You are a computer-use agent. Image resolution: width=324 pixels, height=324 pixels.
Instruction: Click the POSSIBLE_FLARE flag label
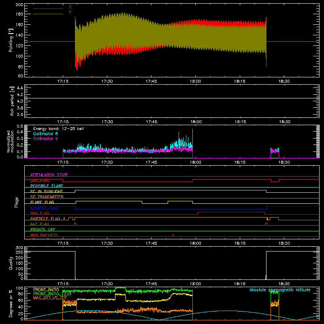pyautogui.click(x=47, y=186)
